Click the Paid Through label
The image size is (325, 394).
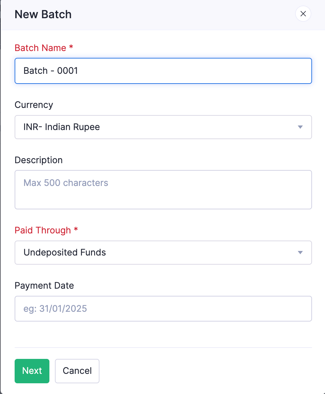click(43, 230)
